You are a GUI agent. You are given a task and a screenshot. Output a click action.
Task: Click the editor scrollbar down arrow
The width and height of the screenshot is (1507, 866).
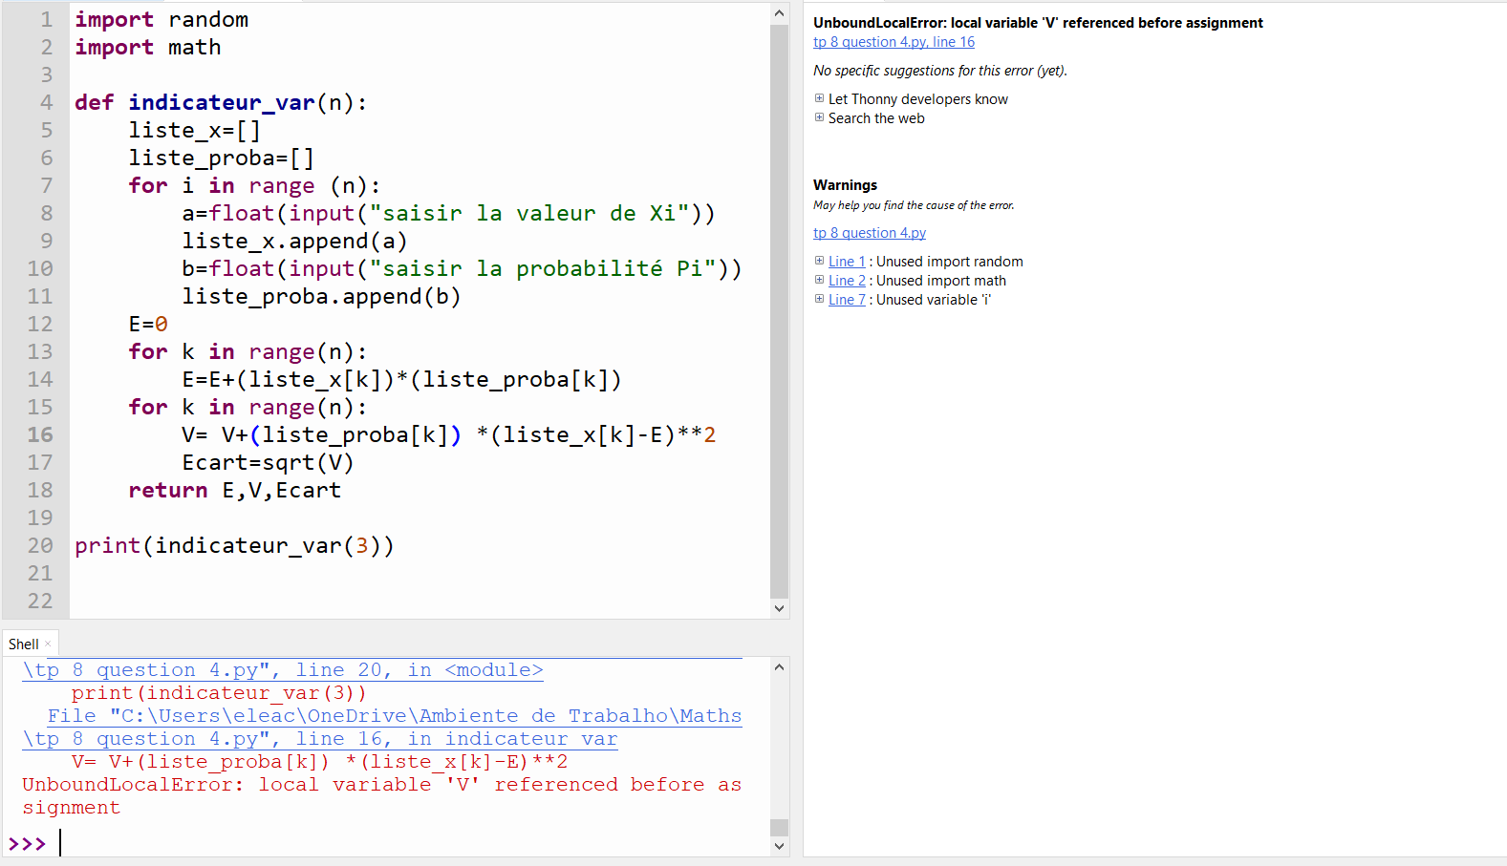click(779, 608)
